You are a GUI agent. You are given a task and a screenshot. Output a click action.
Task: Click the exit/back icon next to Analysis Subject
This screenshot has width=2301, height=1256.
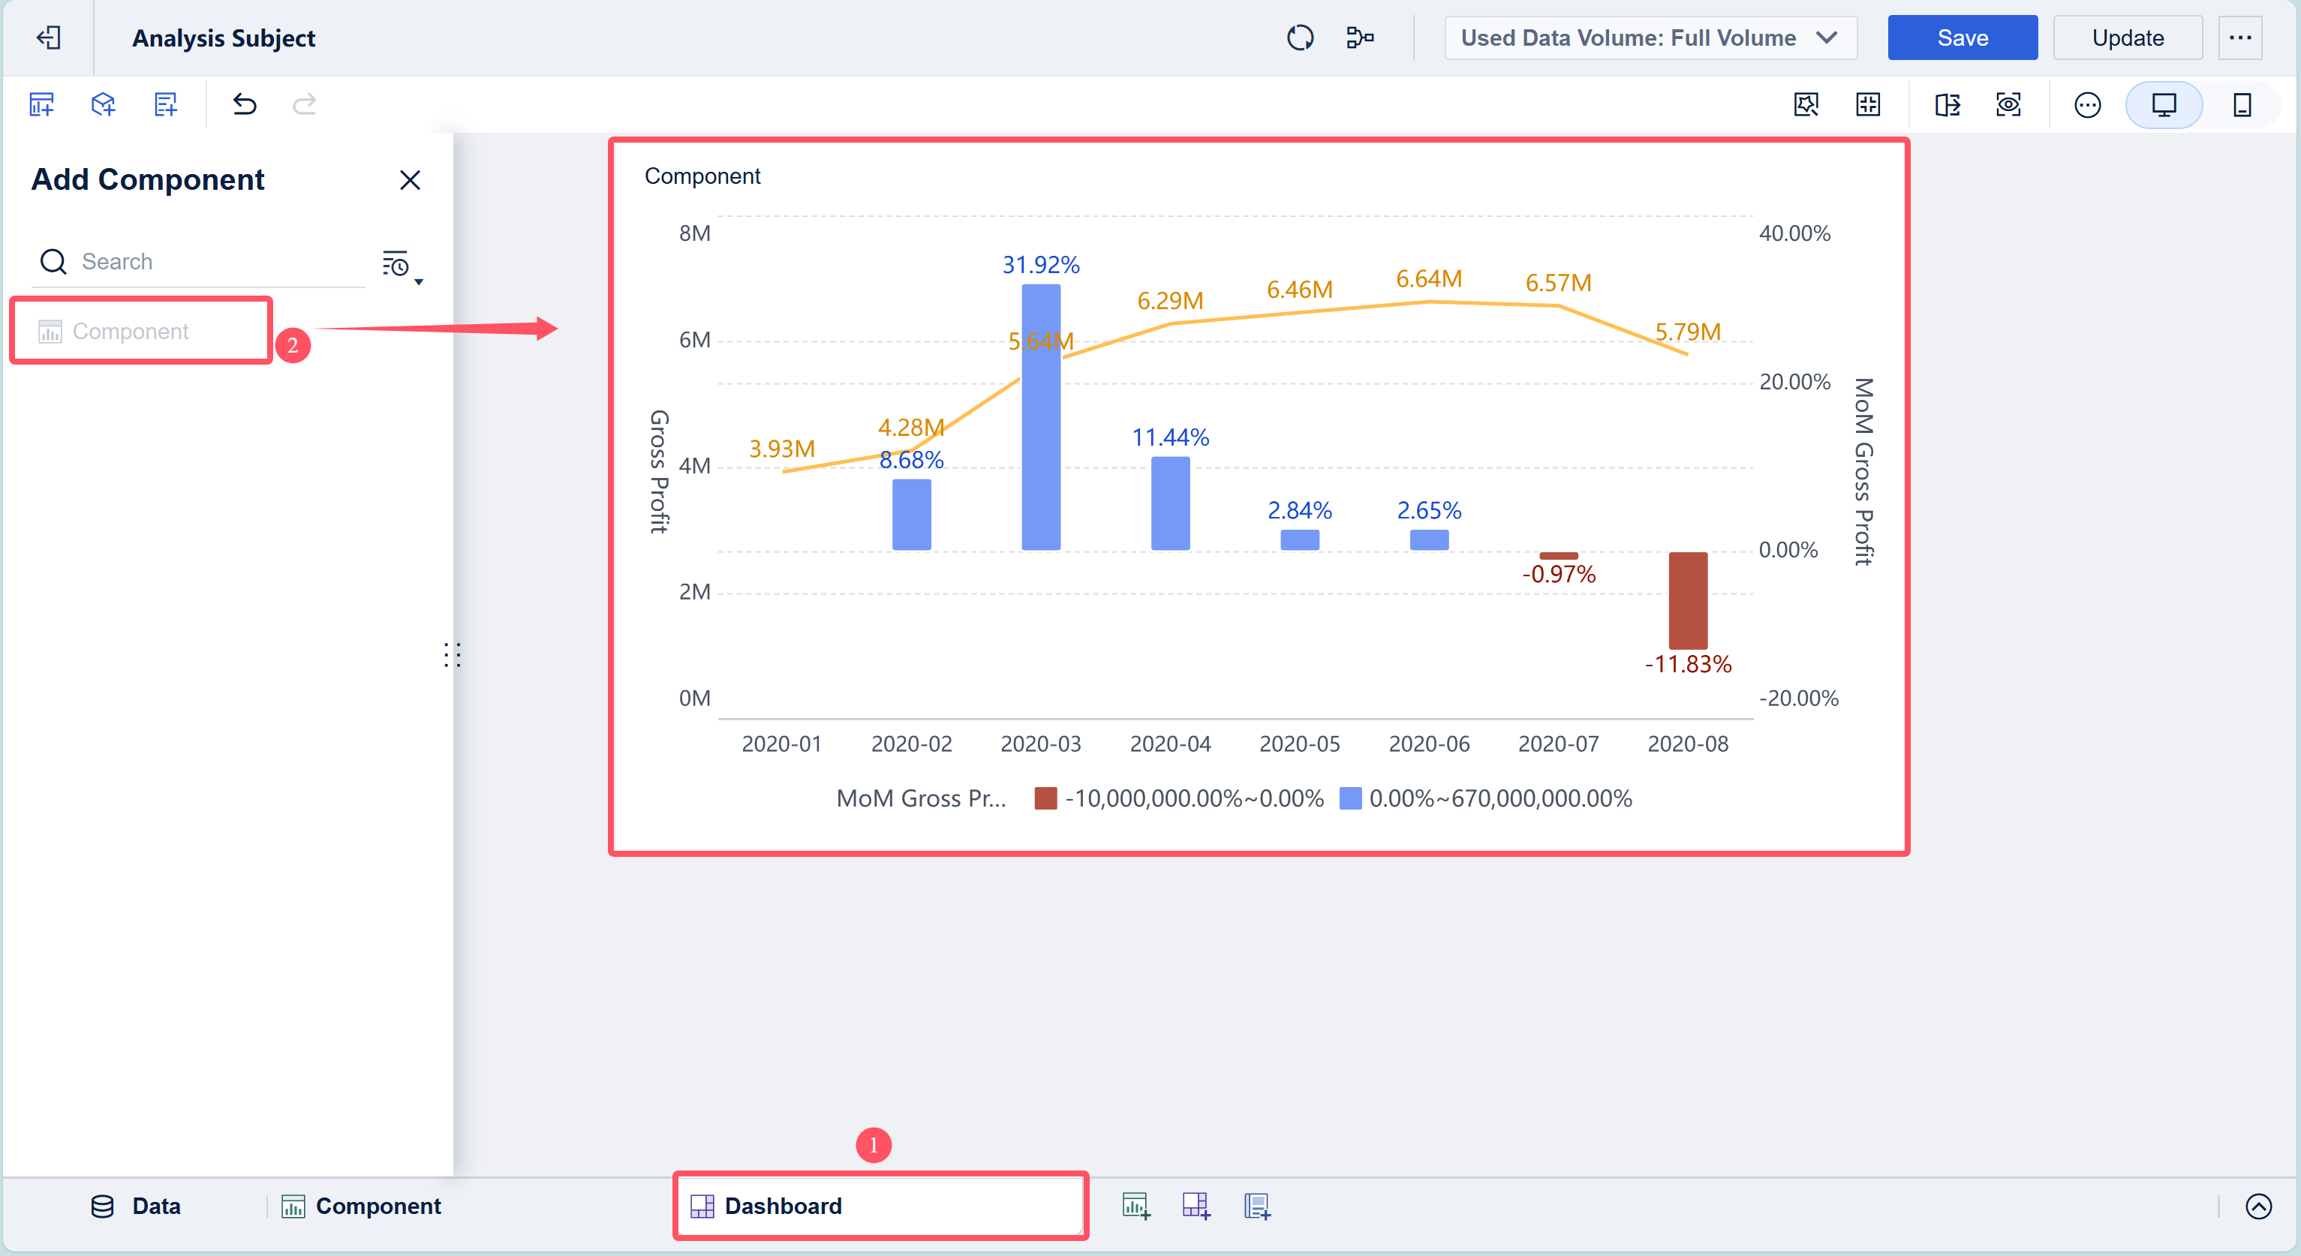(48, 38)
